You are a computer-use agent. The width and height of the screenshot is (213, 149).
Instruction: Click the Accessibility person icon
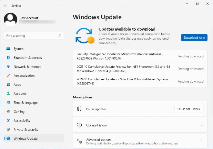click(8, 121)
